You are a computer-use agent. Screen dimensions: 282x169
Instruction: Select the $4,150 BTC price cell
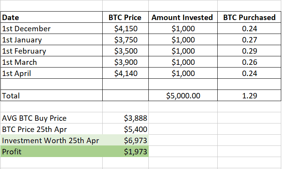[x=126, y=28]
